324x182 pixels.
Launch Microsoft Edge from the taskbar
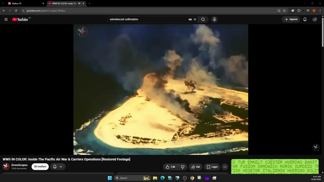(x=163, y=178)
